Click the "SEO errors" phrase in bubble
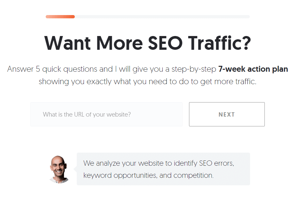Screen dimensions: 302x204 click(216, 163)
